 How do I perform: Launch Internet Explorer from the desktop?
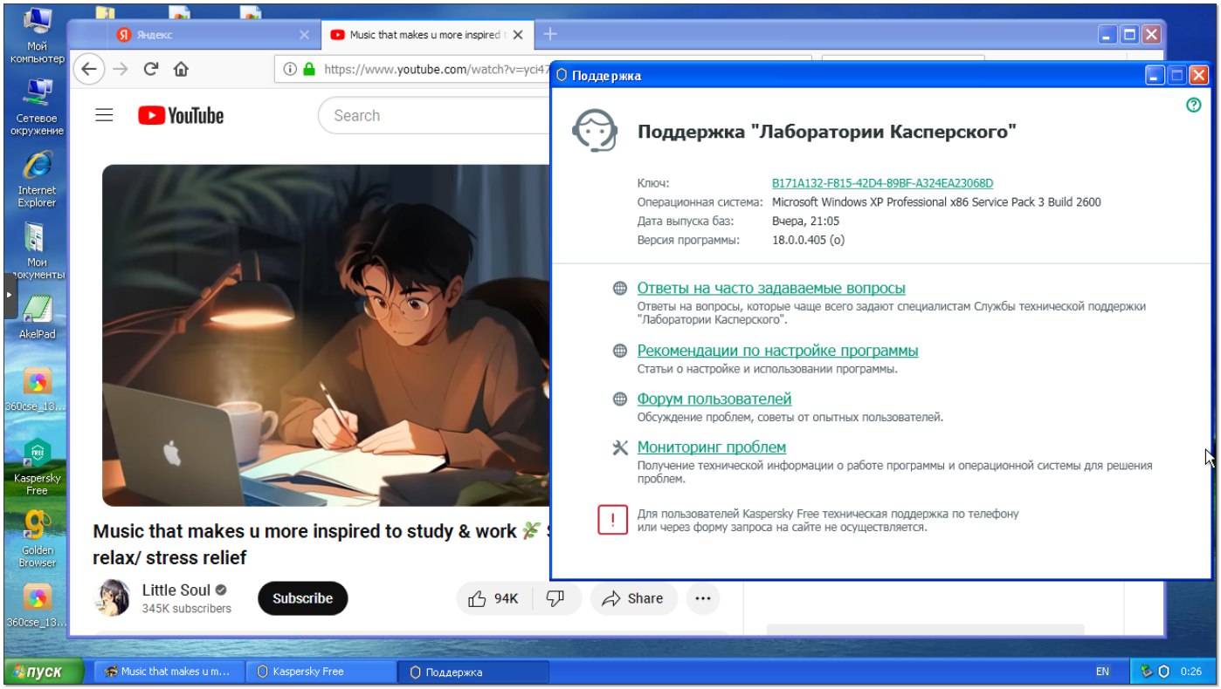(x=37, y=179)
